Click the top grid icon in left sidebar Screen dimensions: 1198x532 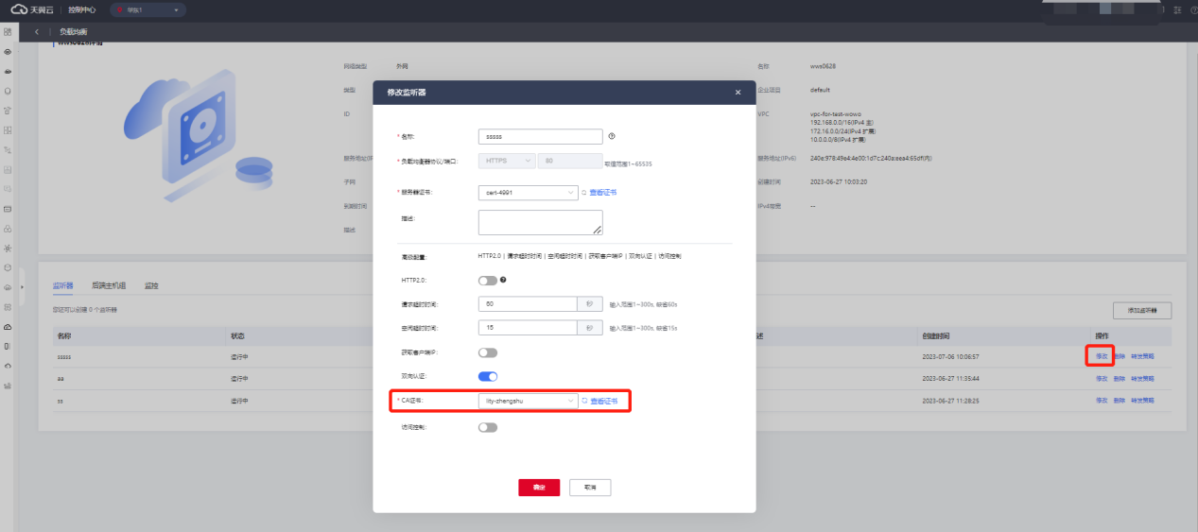pyautogui.click(x=8, y=32)
